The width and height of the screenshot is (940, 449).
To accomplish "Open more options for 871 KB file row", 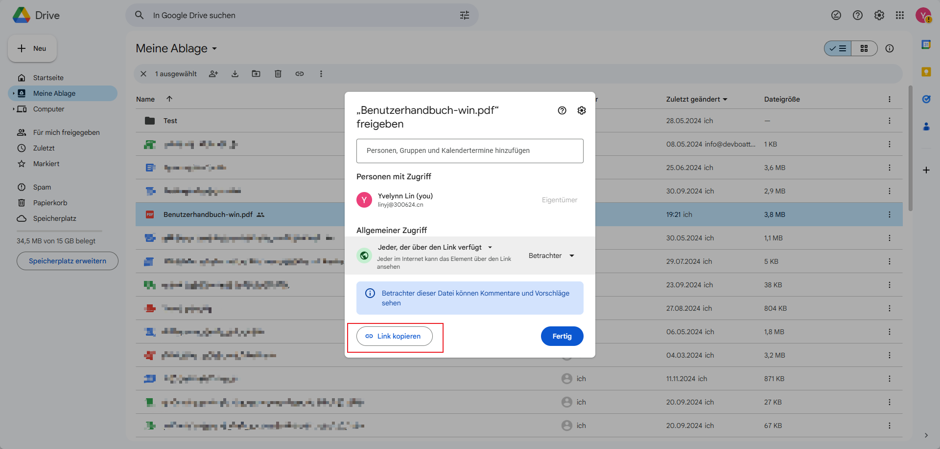I will click(x=890, y=379).
